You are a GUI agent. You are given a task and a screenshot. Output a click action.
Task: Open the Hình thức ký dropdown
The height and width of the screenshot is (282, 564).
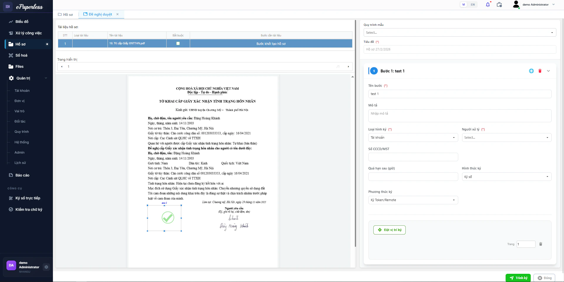pyautogui.click(x=506, y=177)
